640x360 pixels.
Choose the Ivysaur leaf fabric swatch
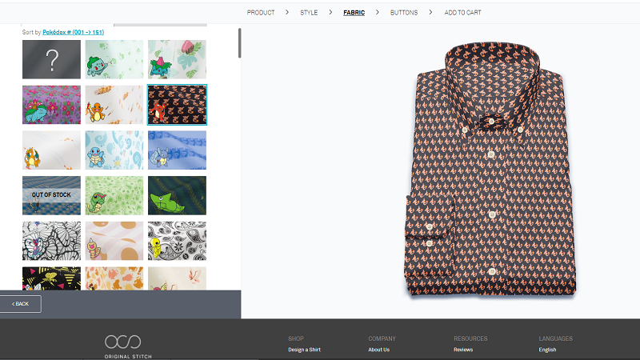point(177,59)
